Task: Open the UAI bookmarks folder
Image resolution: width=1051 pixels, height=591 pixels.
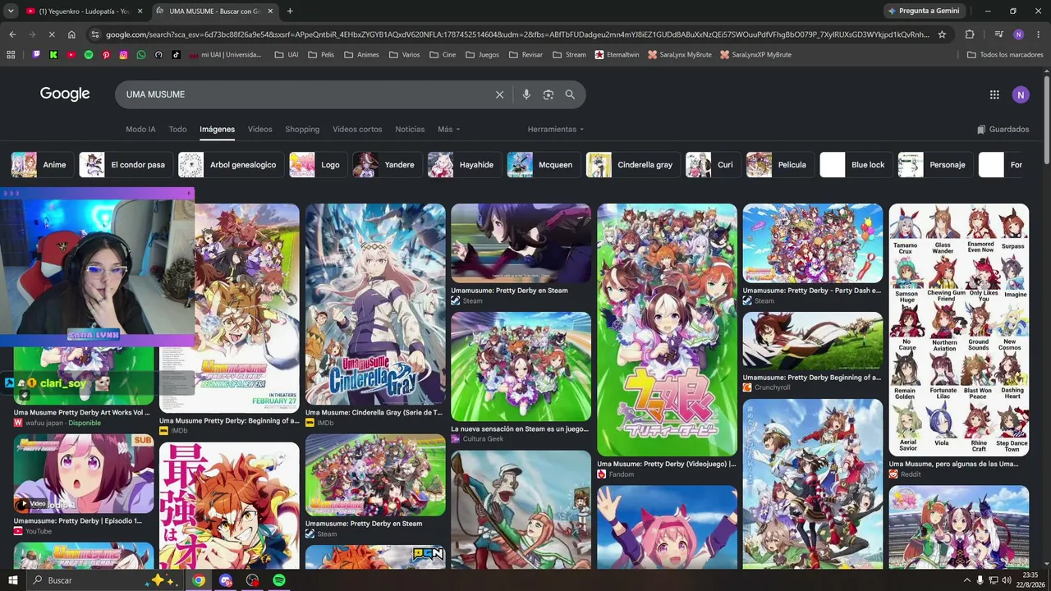Action: tap(287, 55)
